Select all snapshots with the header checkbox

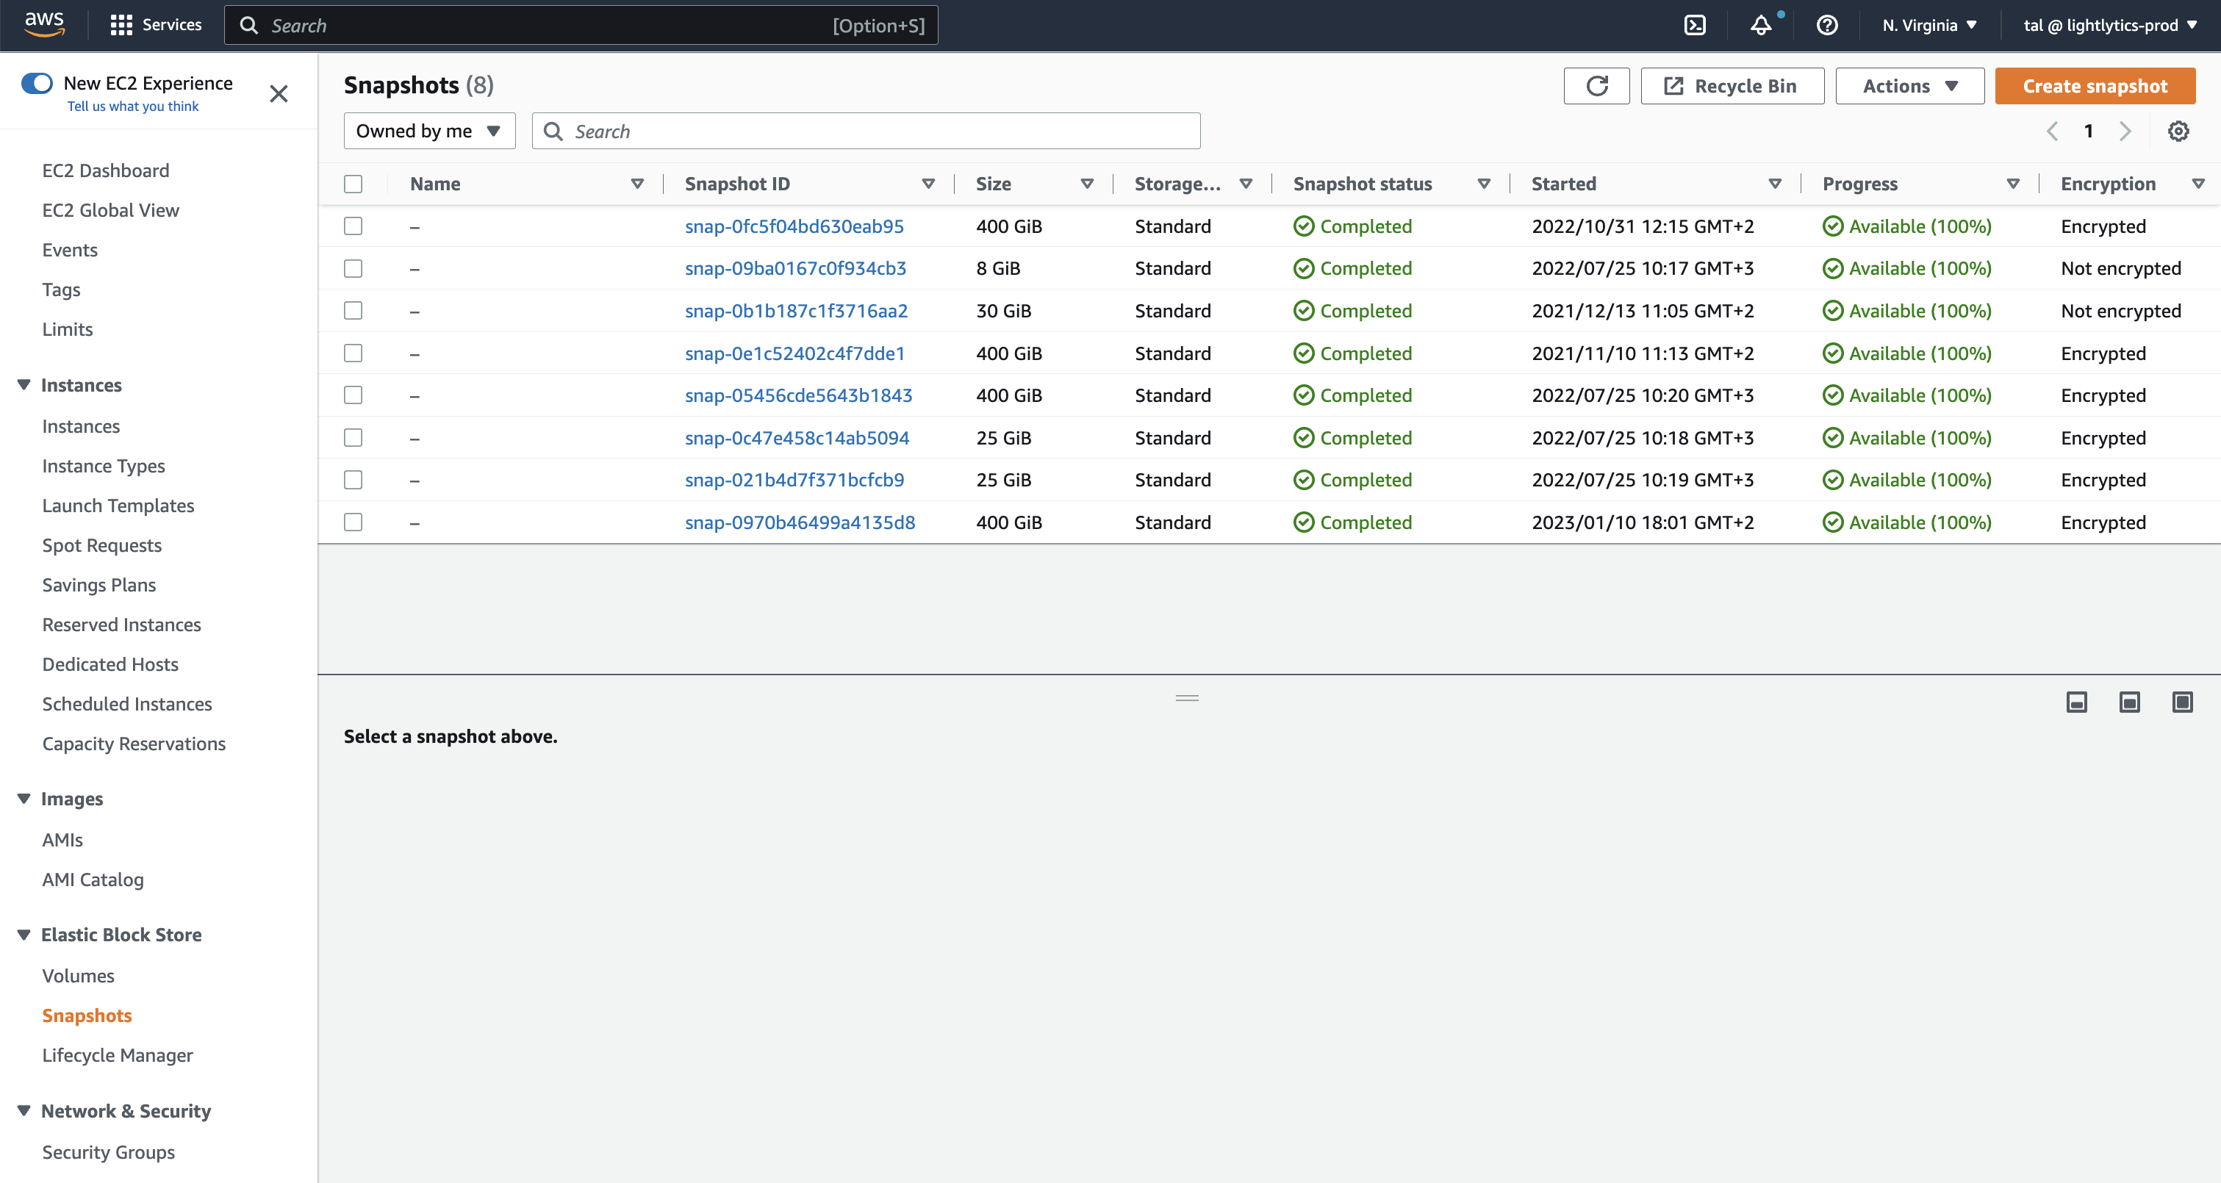[x=354, y=183]
